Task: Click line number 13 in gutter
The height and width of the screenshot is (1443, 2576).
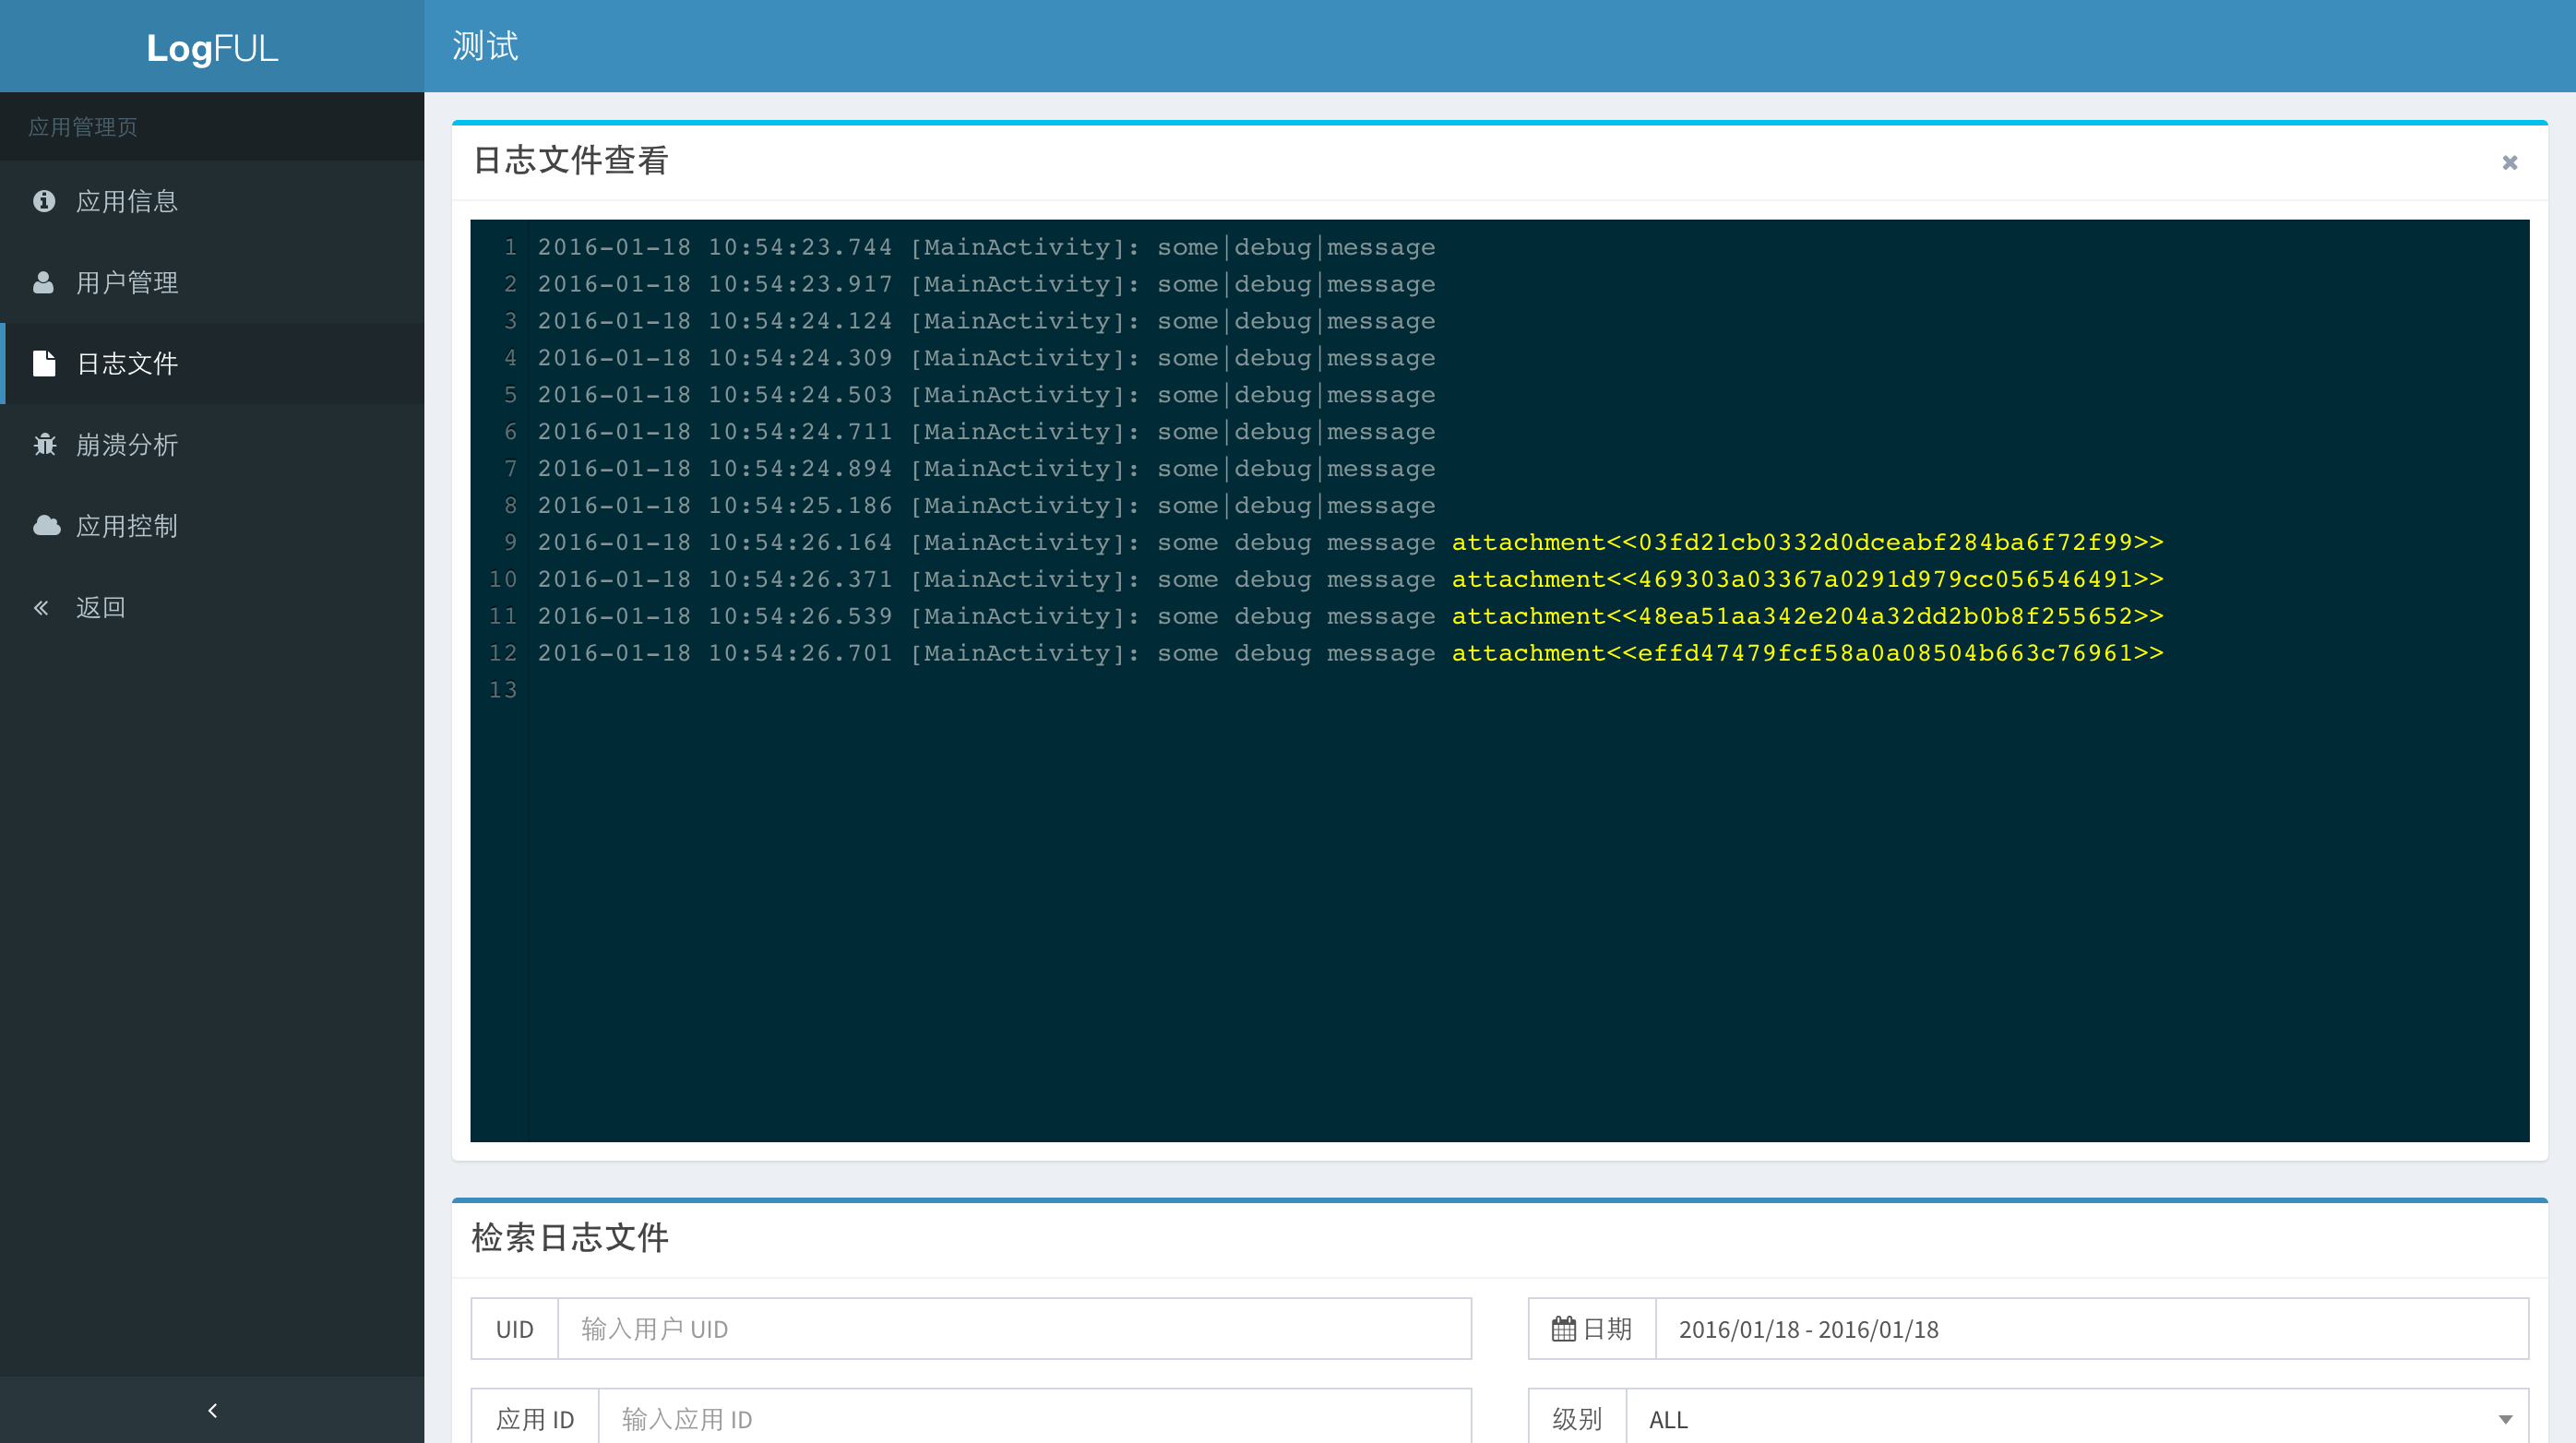Action: click(x=503, y=690)
